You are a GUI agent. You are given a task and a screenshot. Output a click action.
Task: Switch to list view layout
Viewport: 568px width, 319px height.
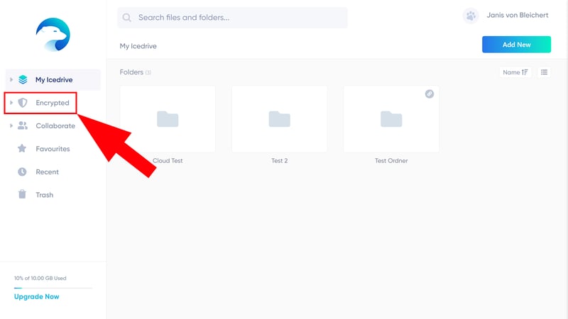544,72
